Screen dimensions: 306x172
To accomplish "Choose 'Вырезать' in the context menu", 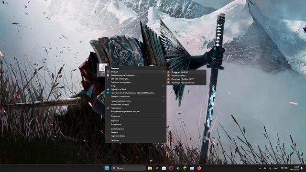I will (136, 121).
